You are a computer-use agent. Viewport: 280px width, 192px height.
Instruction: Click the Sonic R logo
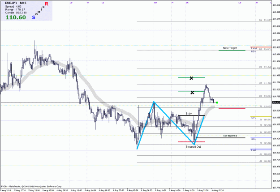click(x=40, y=10)
